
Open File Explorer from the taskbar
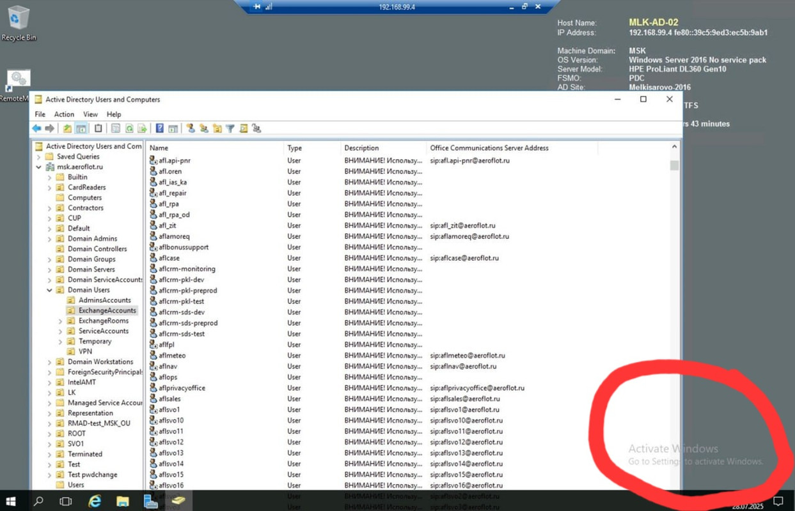tap(122, 501)
